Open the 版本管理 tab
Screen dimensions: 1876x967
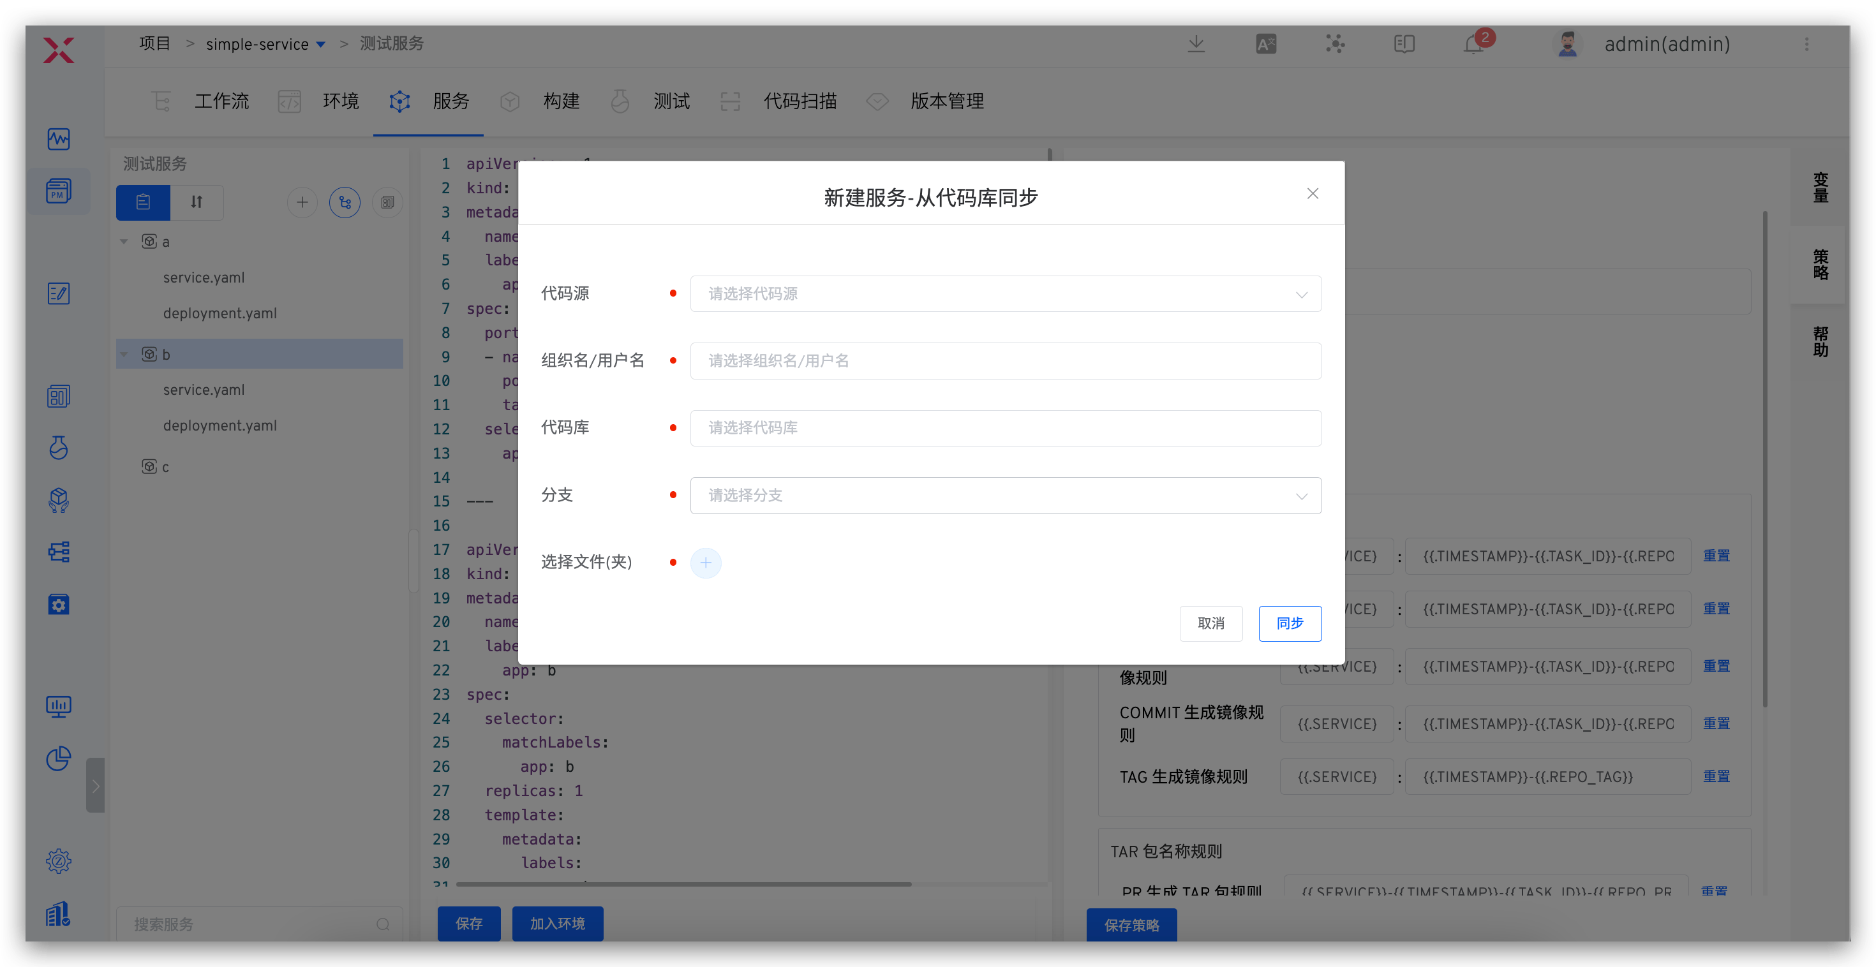click(x=925, y=101)
